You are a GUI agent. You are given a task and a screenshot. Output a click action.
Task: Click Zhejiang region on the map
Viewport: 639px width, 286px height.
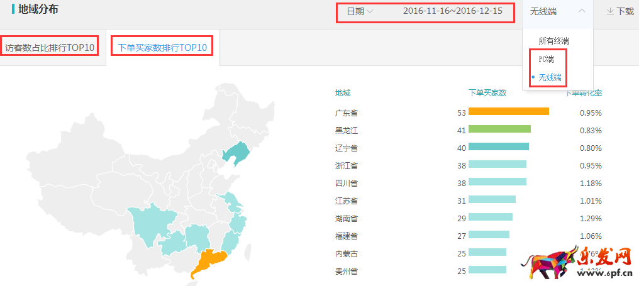point(238,224)
